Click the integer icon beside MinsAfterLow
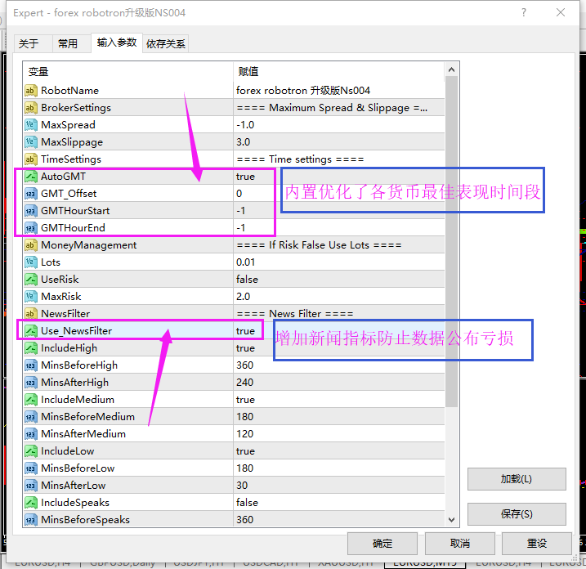The height and width of the screenshot is (569, 586). pyautogui.click(x=30, y=486)
